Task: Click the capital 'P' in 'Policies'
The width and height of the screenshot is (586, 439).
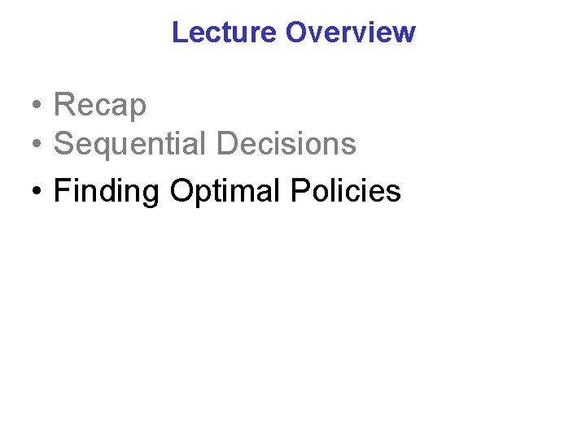Action: tap(301, 190)
